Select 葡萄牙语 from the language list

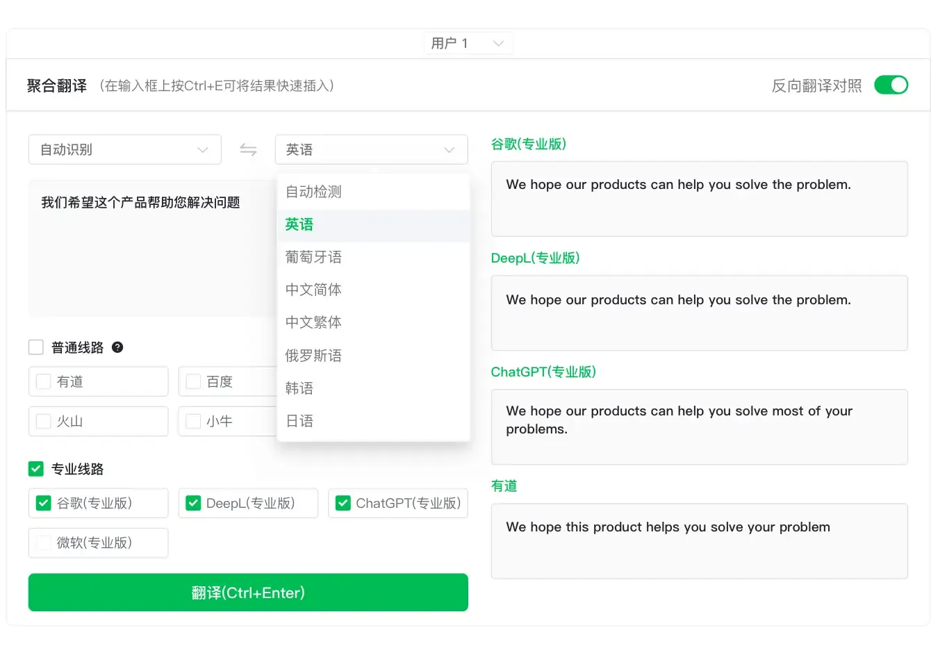point(313,257)
